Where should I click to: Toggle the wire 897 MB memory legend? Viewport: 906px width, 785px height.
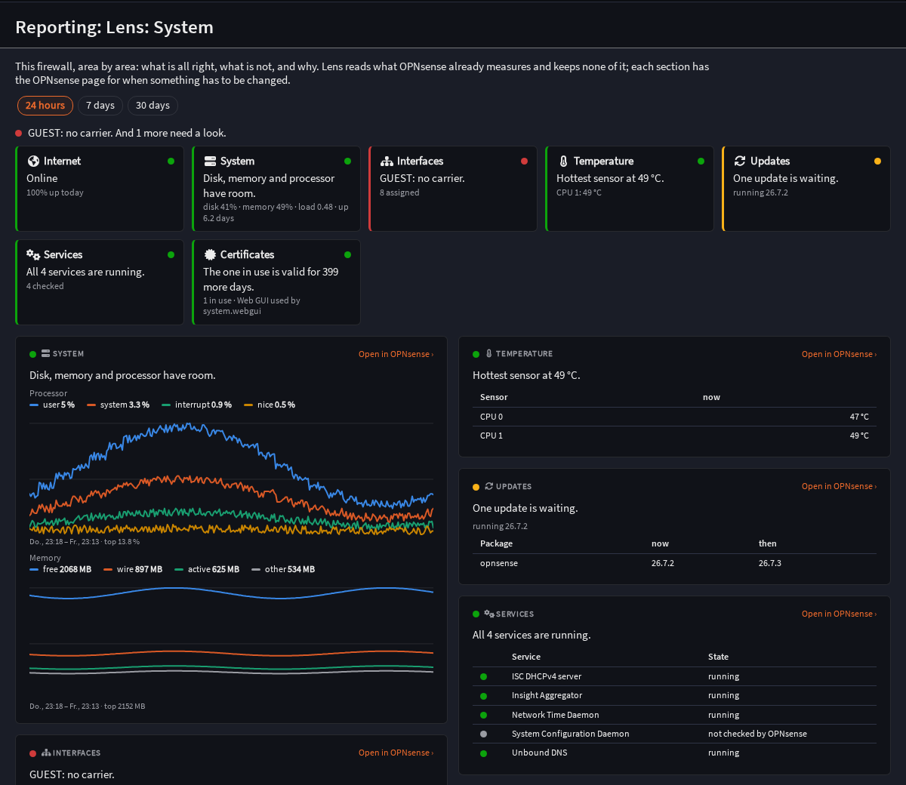(133, 569)
